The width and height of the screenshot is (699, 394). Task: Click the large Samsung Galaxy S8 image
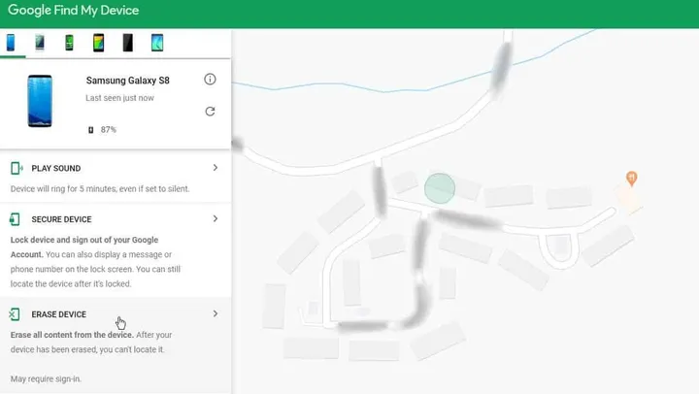tap(40, 101)
